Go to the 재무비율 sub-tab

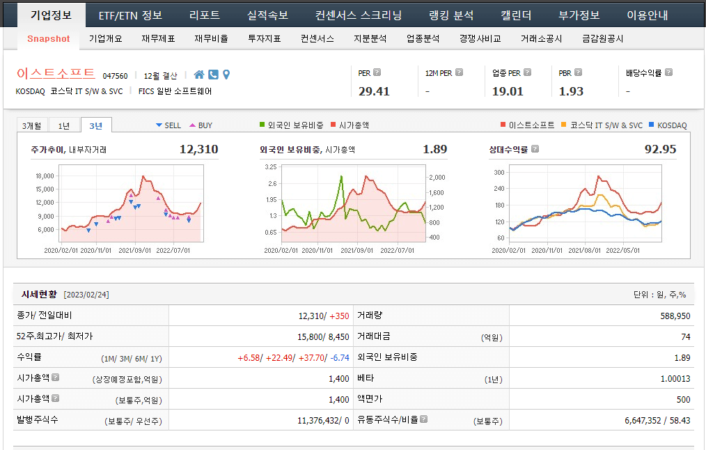(211, 39)
